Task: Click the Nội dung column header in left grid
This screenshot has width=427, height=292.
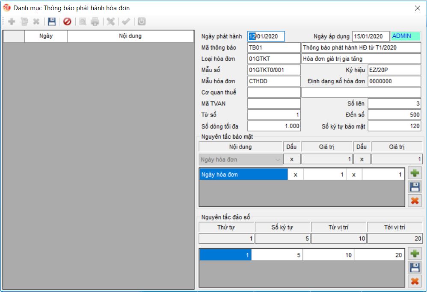Action: coord(130,36)
